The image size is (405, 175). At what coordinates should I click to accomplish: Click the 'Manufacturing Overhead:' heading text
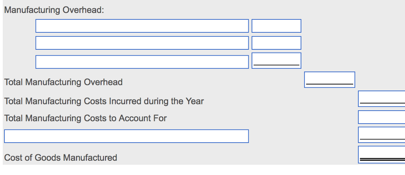click(x=54, y=10)
